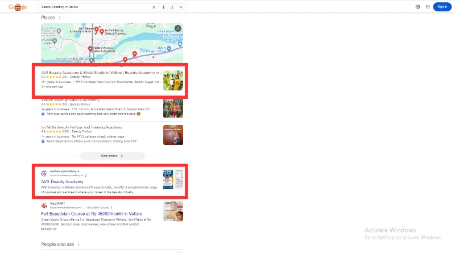Click the Google logo
This screenshot has height=253, width=455.
click(18, 7)
